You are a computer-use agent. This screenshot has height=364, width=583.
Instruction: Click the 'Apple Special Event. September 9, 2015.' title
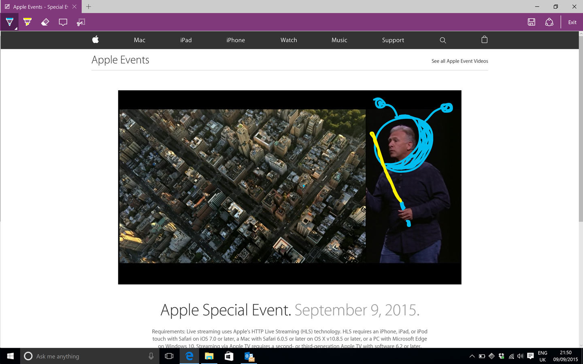[x=290, y=310]
